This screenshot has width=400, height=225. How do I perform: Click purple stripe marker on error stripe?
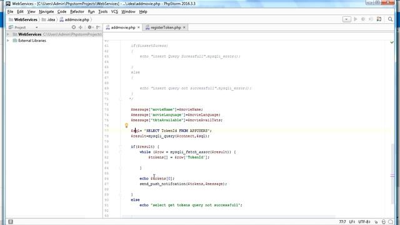pyautogui.click(x=392, y=176)
